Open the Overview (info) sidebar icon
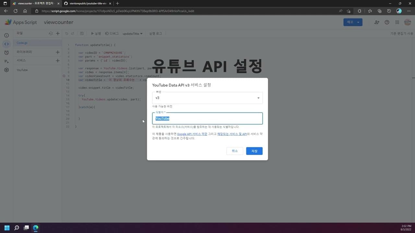Viewport: 415px width, 233px height. point(6,35)
